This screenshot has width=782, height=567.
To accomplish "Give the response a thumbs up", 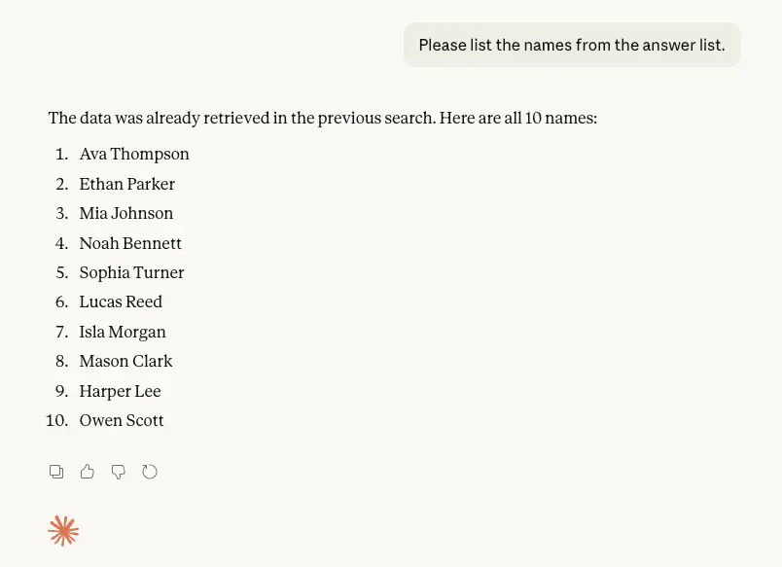I will [88, 472].
